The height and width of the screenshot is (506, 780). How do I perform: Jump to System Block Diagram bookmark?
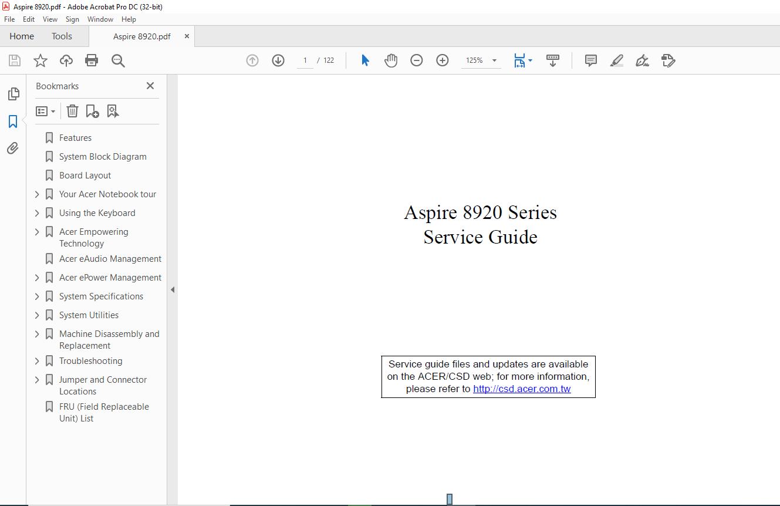tap(103, 157)
